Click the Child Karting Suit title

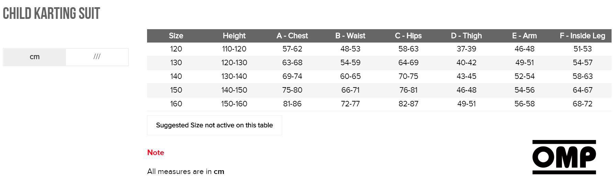(x=51, y=14)
